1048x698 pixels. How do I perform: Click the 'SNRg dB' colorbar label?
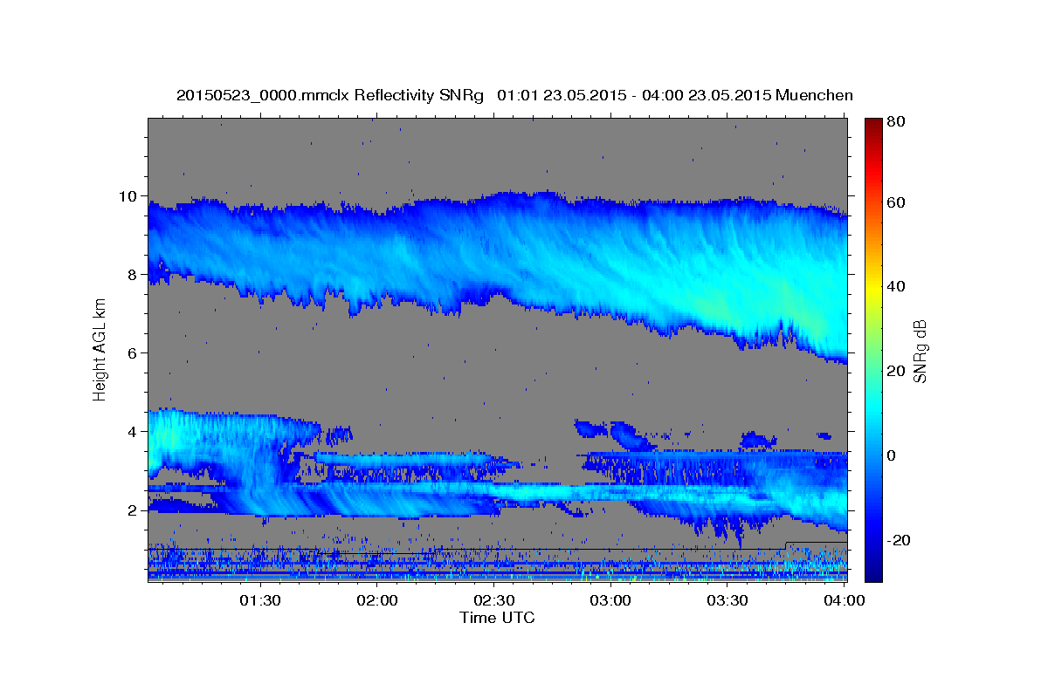coord(920,351)
